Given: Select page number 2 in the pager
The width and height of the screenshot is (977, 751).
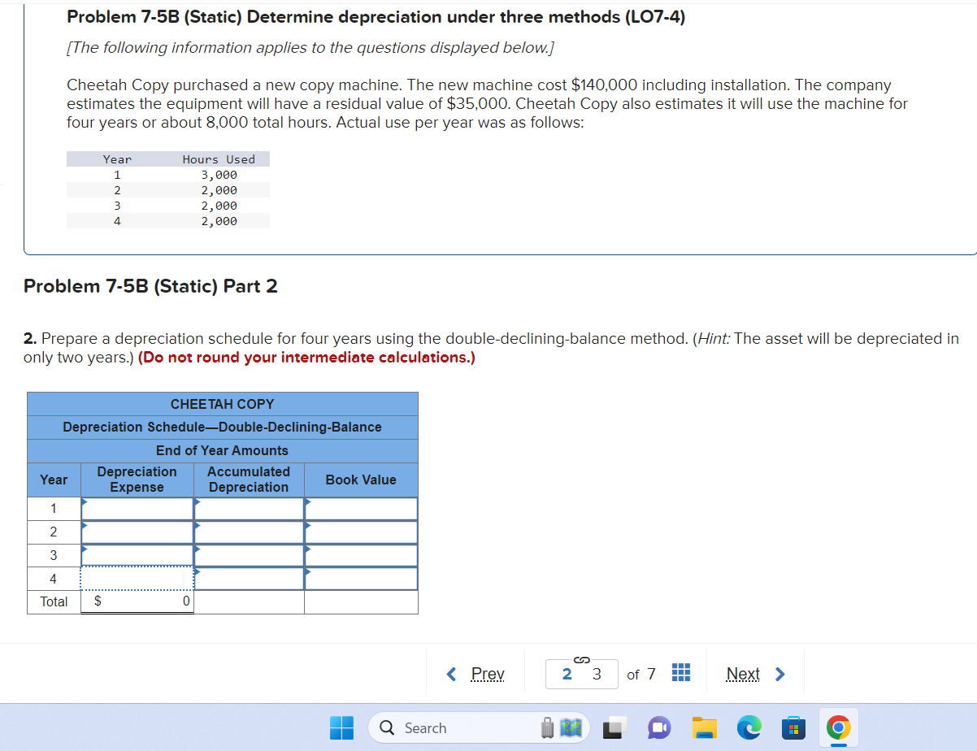Looking at the screenshot, I should (567, 674).
